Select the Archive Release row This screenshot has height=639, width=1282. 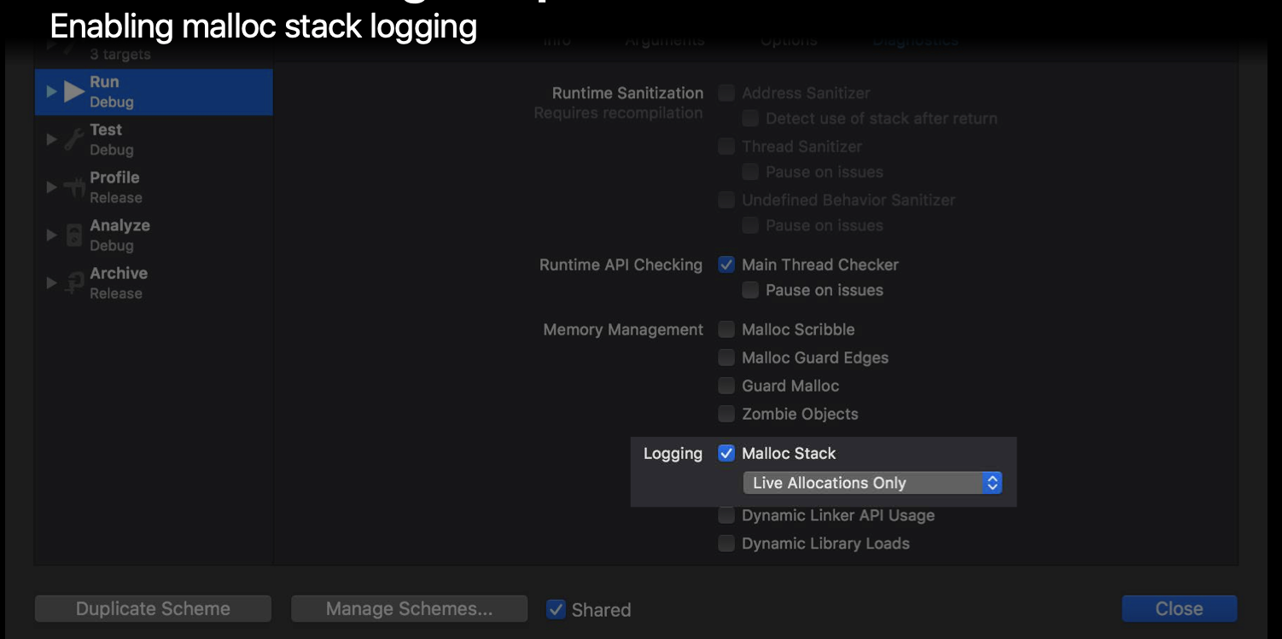point(154,282)
